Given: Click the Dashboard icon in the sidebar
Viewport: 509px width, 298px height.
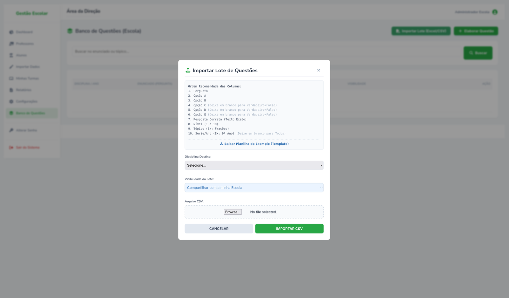Looking at the screenshot, I should [11, 32].
